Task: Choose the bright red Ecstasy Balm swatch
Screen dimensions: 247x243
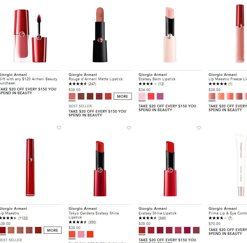Action: [x=151, y=96]
